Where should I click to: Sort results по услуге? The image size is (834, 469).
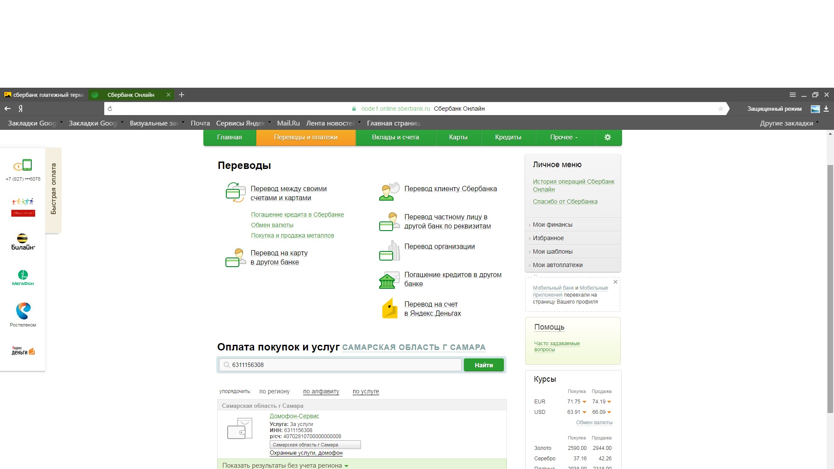click(x=366, y=391)
